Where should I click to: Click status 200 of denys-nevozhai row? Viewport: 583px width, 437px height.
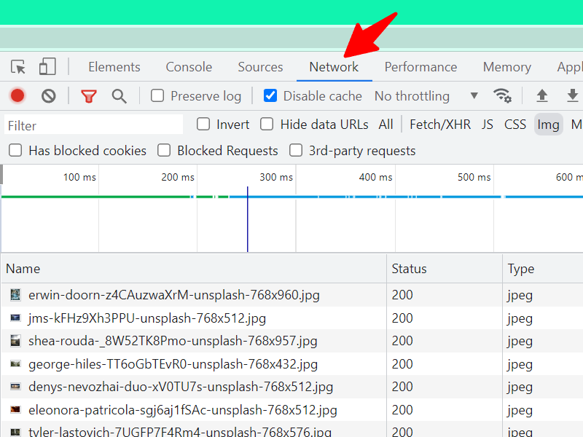tap(402, 387)
